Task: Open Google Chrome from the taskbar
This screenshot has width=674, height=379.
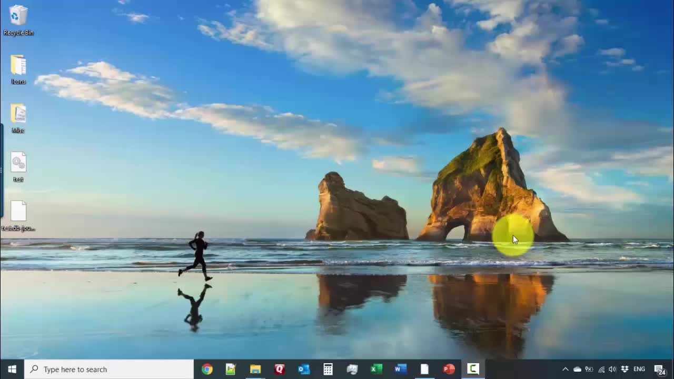Action: [x=207, y=369]
